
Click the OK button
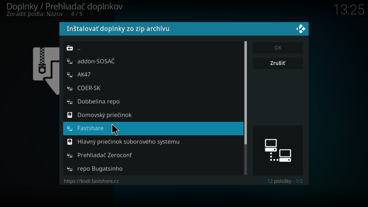tap(278, 47)
